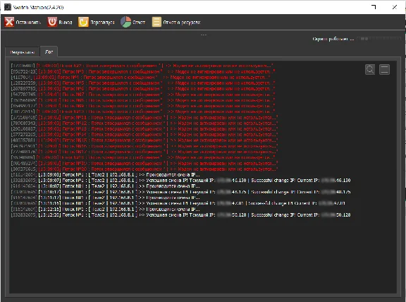Click the script running progress bar

379,39
